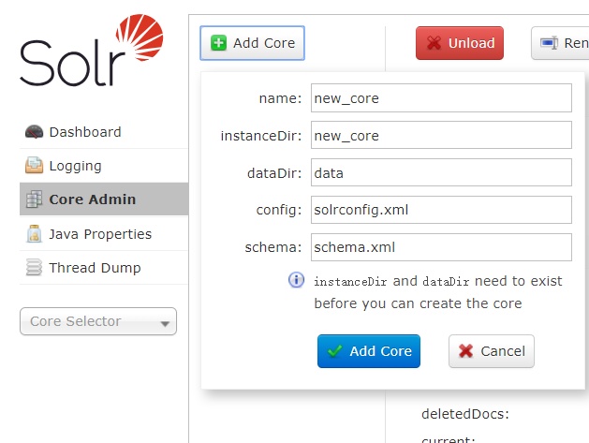Click the name: label
Image resolution: width=589 pixels, height=443 pixels.
pos(280,98)
